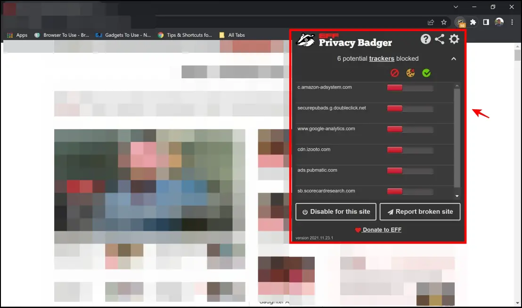Click the page scrollbar up arrow

pos(517,46)
